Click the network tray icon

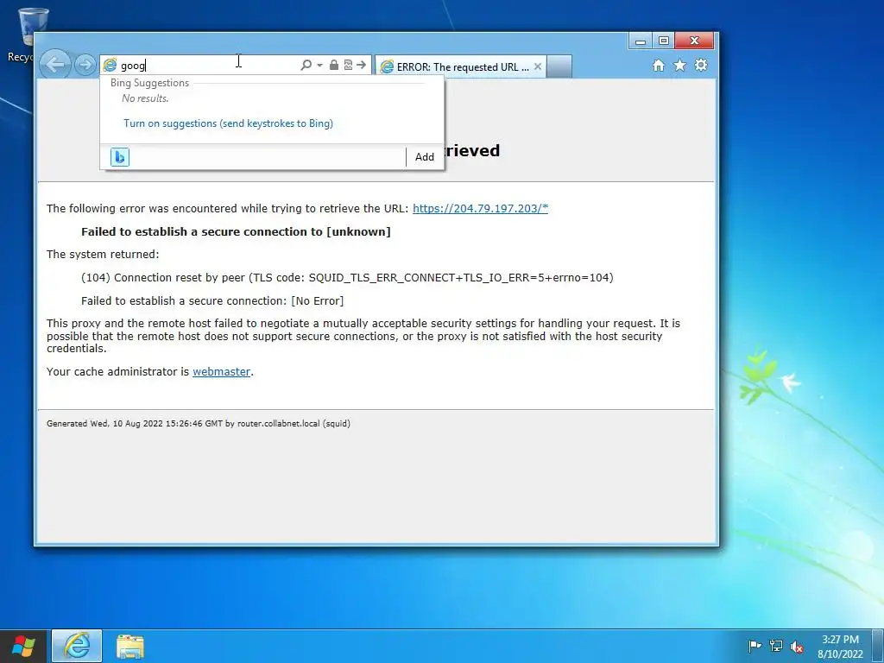point(776,646)
